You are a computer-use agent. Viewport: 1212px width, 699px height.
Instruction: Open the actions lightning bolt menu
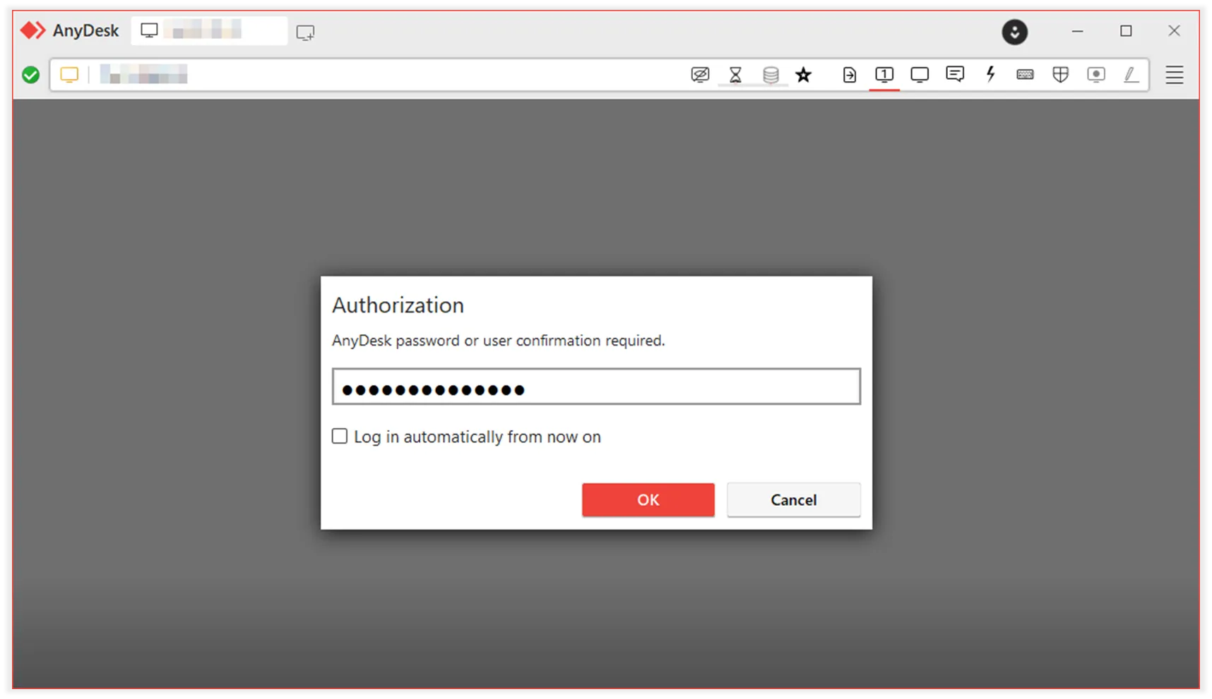click(x=990, y=75)
